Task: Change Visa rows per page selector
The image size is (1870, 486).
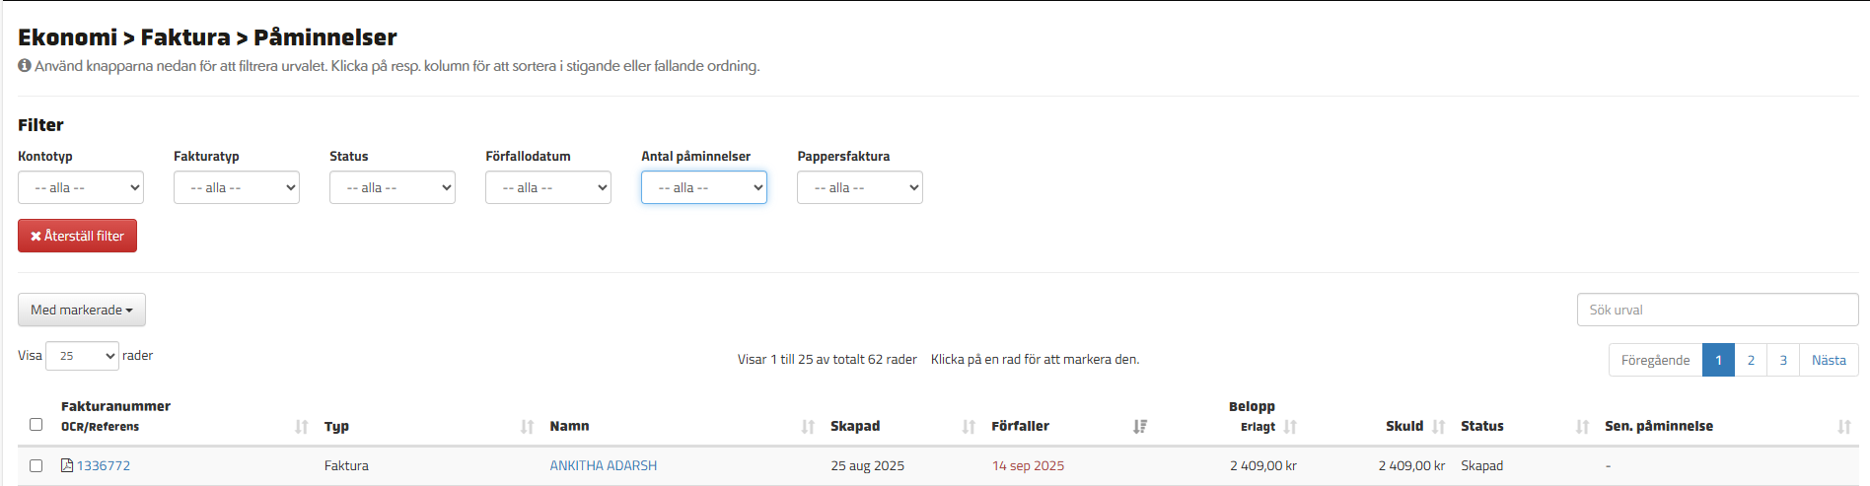Action: (82, 356)
